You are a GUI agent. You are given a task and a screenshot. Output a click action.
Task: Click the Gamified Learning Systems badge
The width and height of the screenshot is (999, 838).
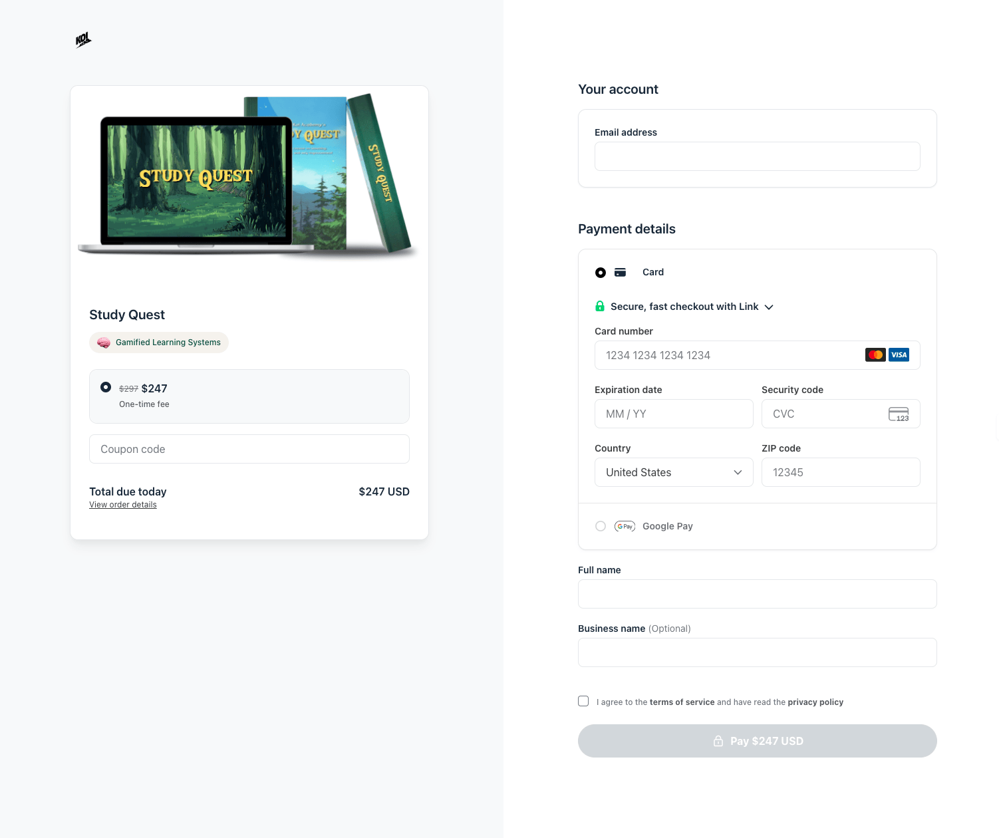coord(159,343)
